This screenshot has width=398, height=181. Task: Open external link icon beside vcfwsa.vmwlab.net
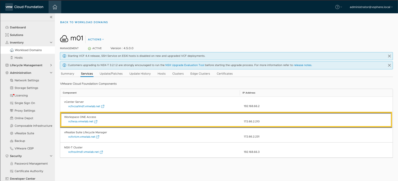tap(96, 122)
